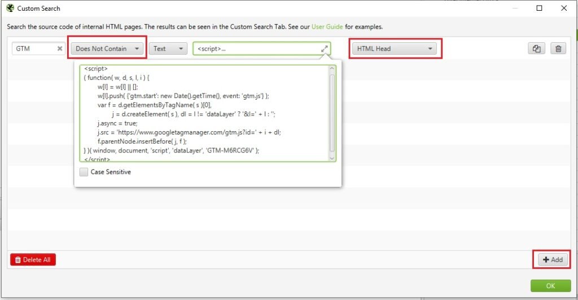Enable the Case Sensitive checkbox
The image size is (578, 300).
tap(84, 172)
